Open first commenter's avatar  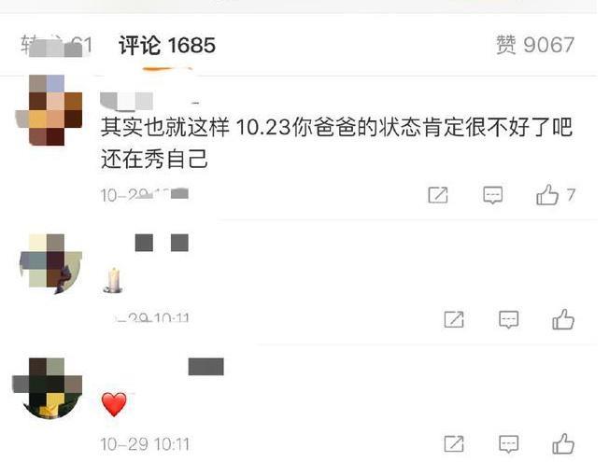(x=50, y=110)
